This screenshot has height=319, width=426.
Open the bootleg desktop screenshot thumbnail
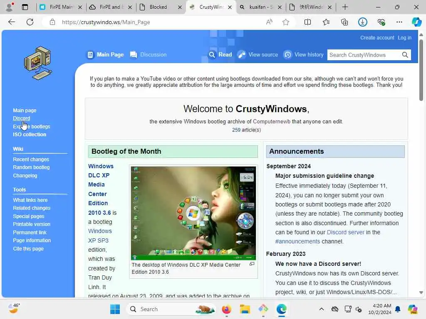[x=193, y=213]
